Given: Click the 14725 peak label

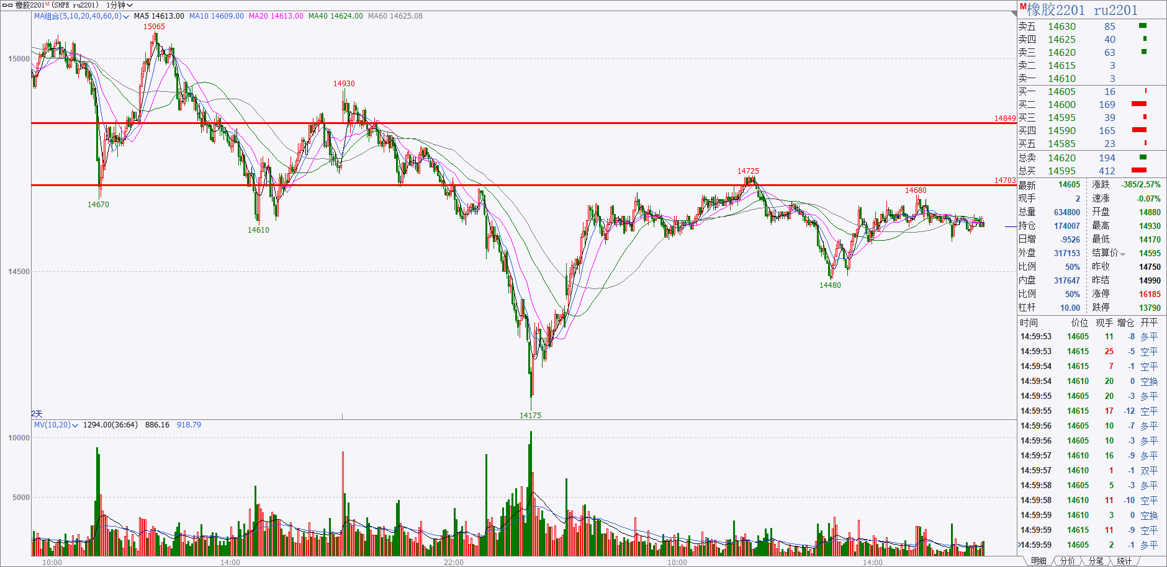Looking at the screenshot, I should tap(748, 171).
